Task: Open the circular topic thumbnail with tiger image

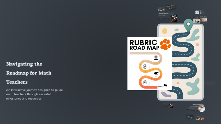Action: [169, 7]
